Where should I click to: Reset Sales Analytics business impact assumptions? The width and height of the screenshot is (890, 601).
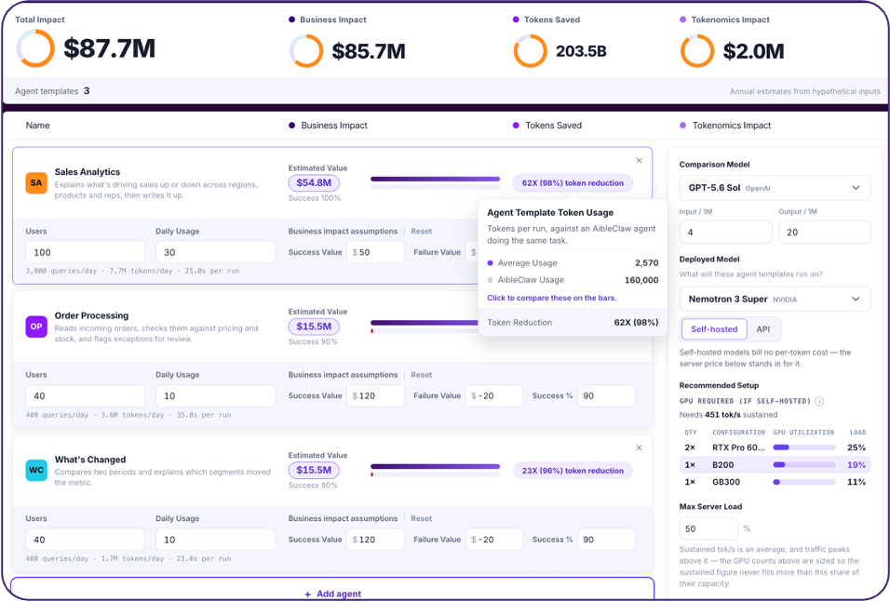421,232
